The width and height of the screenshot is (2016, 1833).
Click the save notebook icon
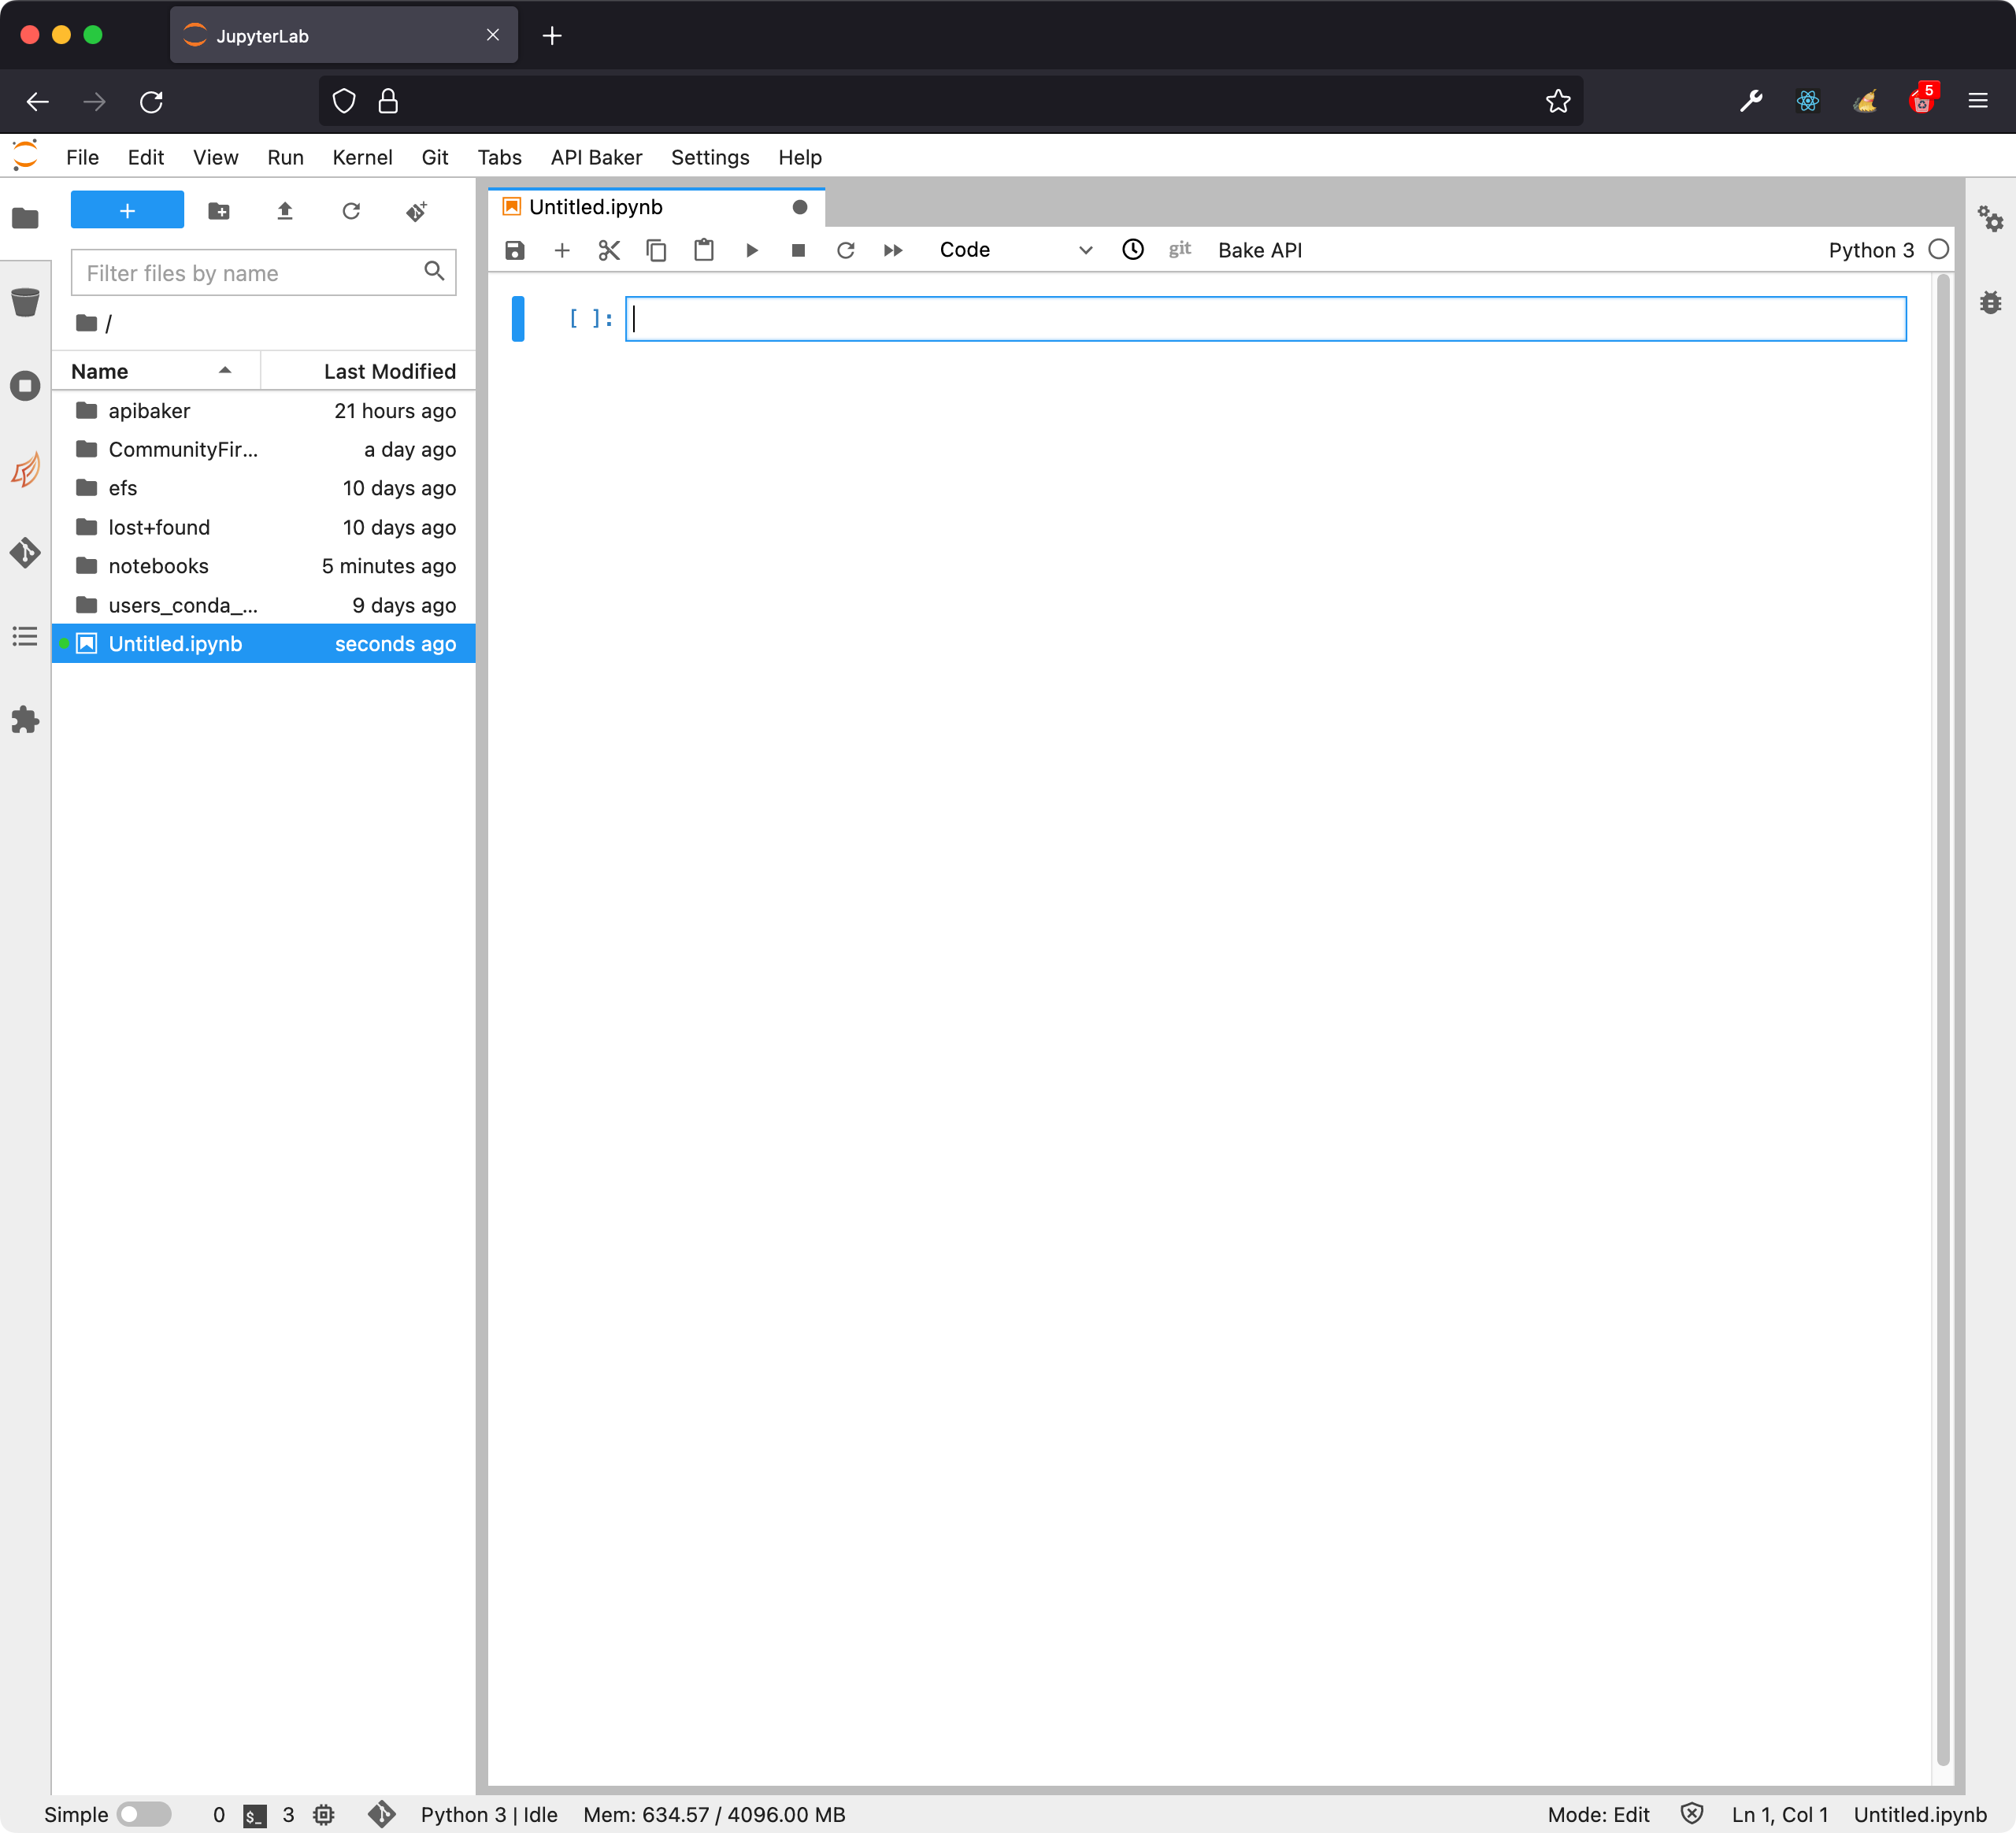(x=514, y=250)
